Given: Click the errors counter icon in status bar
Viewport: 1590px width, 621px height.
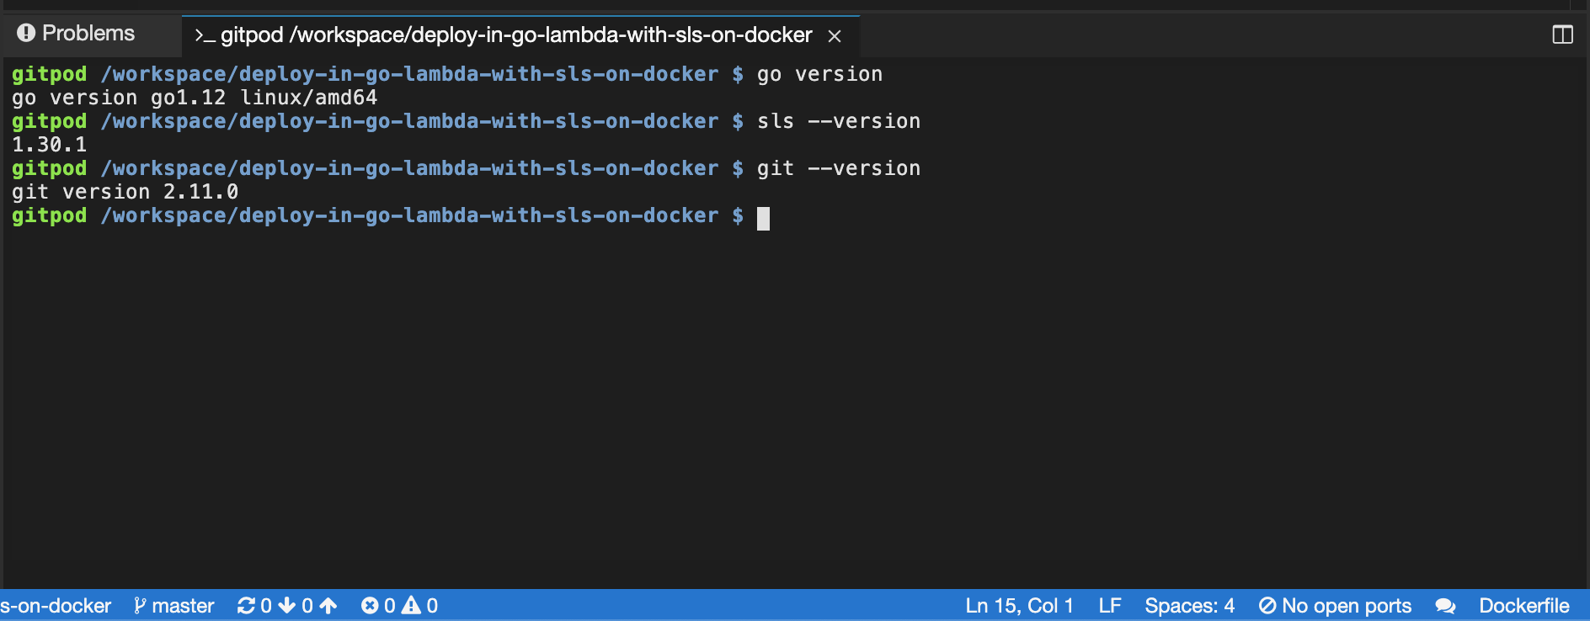Looking at the screenshot, I should [x=369, y=605].
